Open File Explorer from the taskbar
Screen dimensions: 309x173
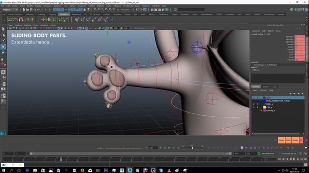click(35, 170)
